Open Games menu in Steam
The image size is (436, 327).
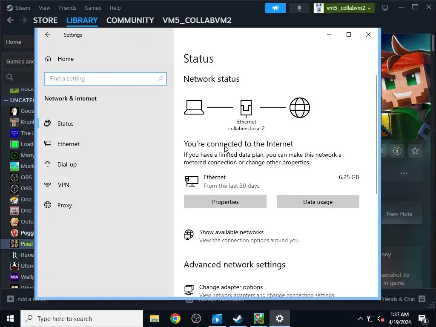pyautogui.click(x=93, y=8)
